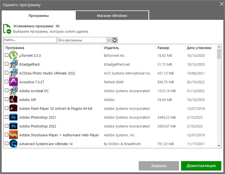225x174 pixels.
Task: Click the Acoustica 7.3.27 purple icon
Action: [x=13, y=82]
